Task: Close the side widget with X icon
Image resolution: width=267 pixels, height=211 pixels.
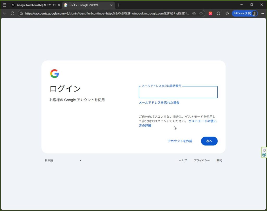Action: (x=264, y=150)
